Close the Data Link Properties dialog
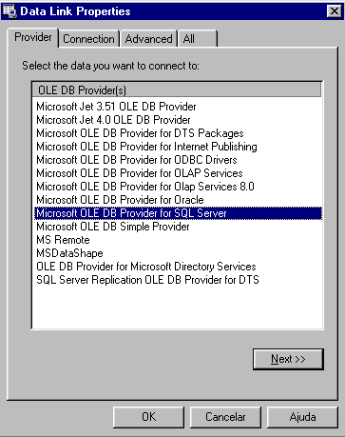The height and width of the screenshot is (437, 345). (335, 11)
